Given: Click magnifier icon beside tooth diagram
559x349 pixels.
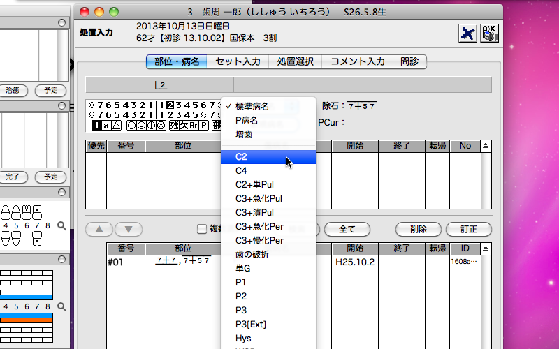Looking at the screenshot, I should [x=61, y=225].
